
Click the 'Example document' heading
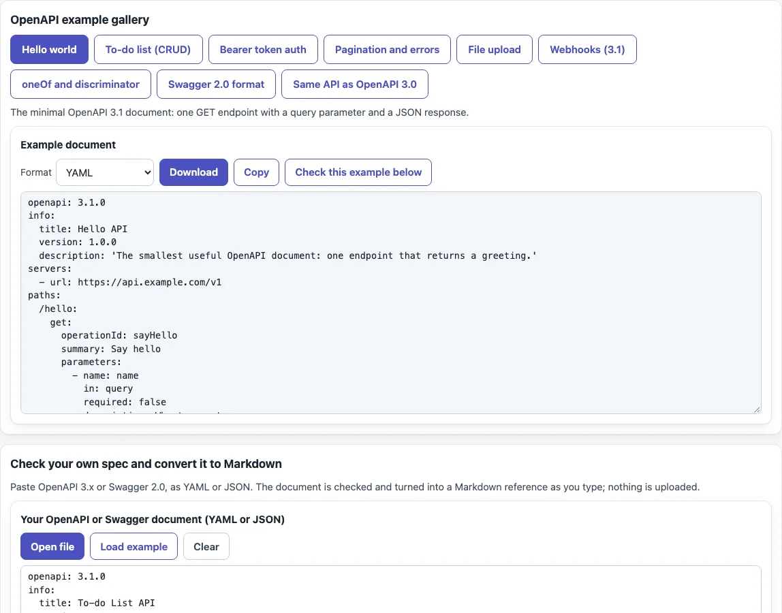tap(68, 145)
